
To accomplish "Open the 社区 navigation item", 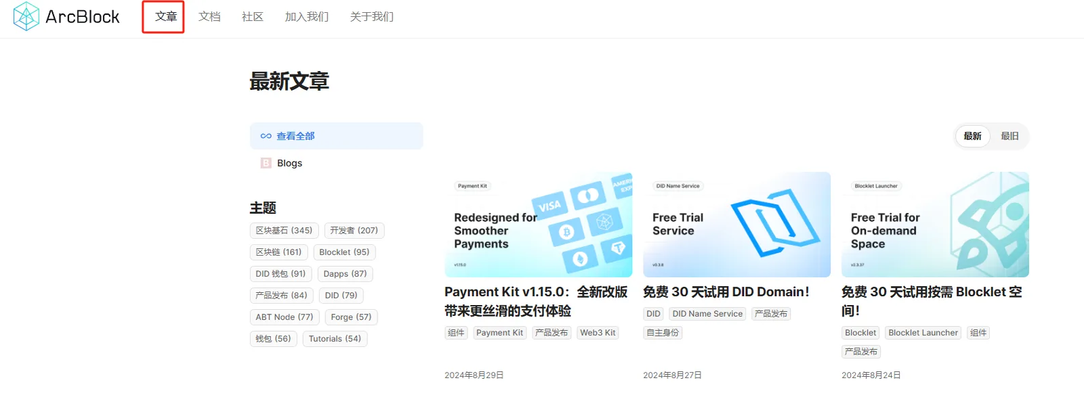I will click(x=253, y=16).
